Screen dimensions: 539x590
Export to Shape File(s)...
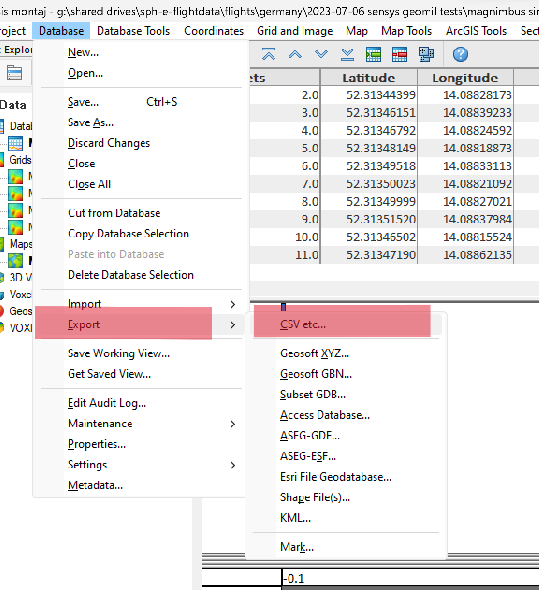(315, 497)
